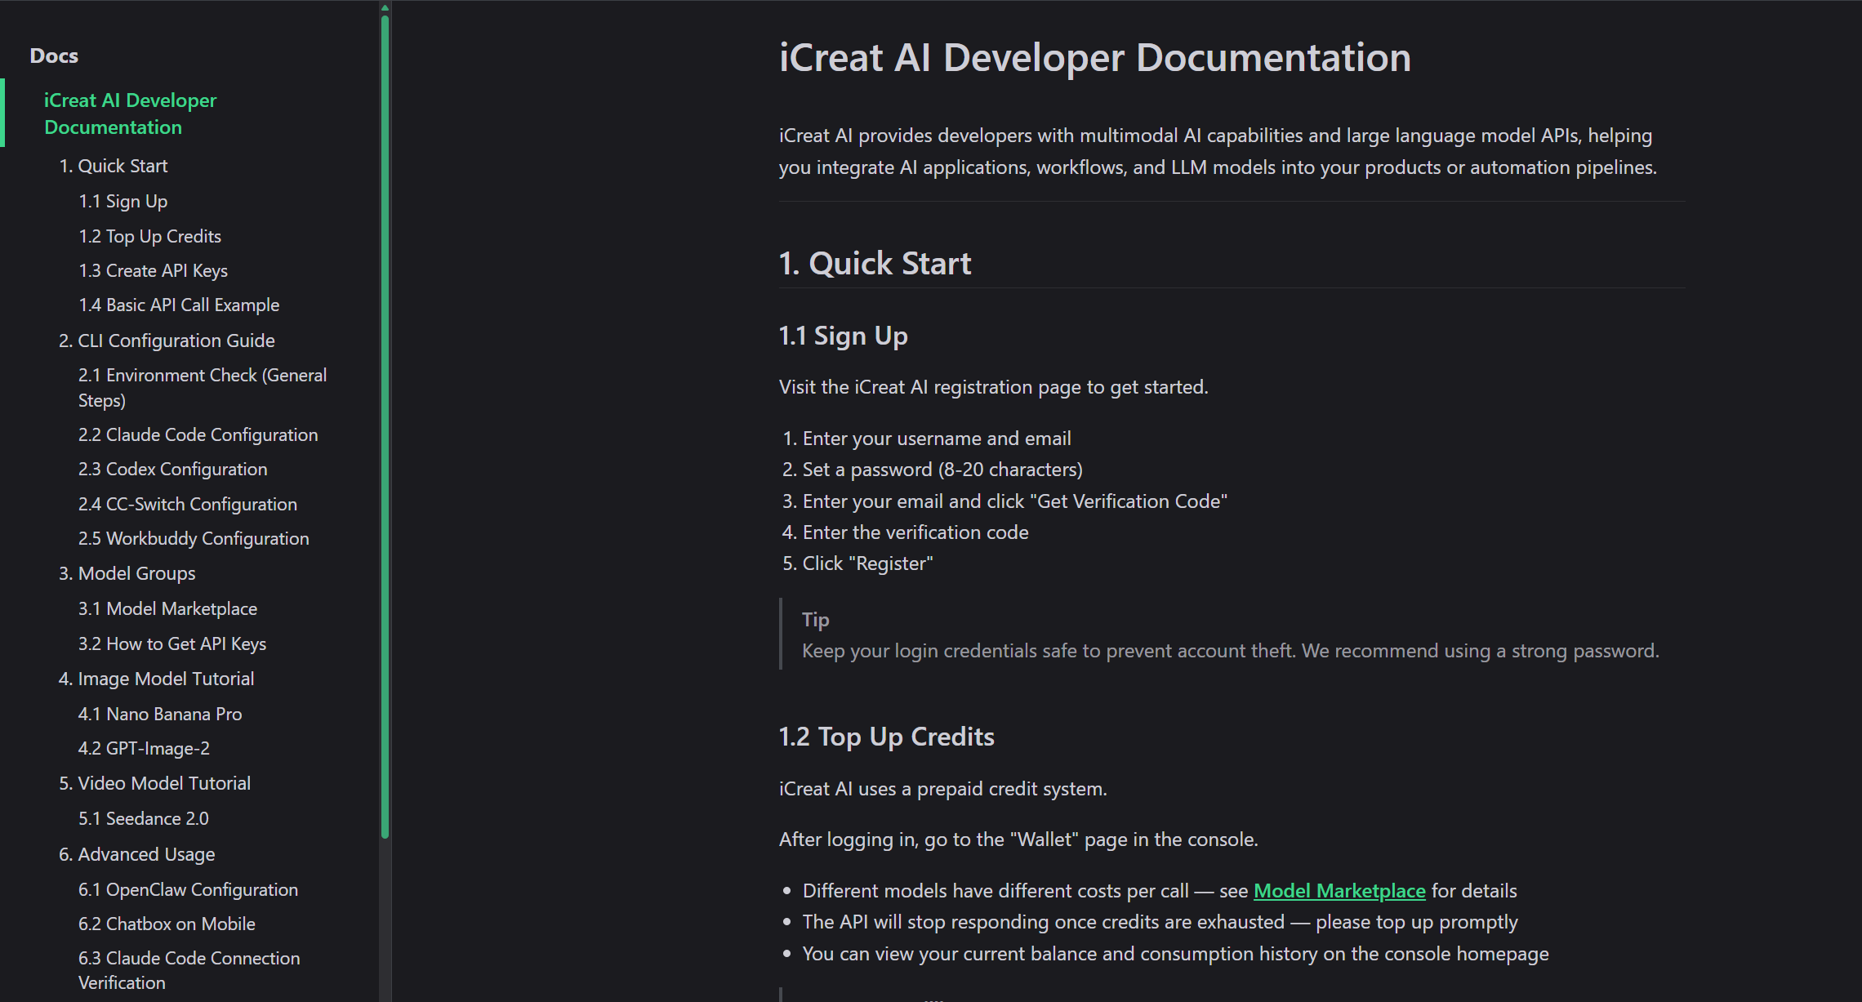Click step 'Click "Register"'
Viewport: 1862px width, 1002px height.
868,563
